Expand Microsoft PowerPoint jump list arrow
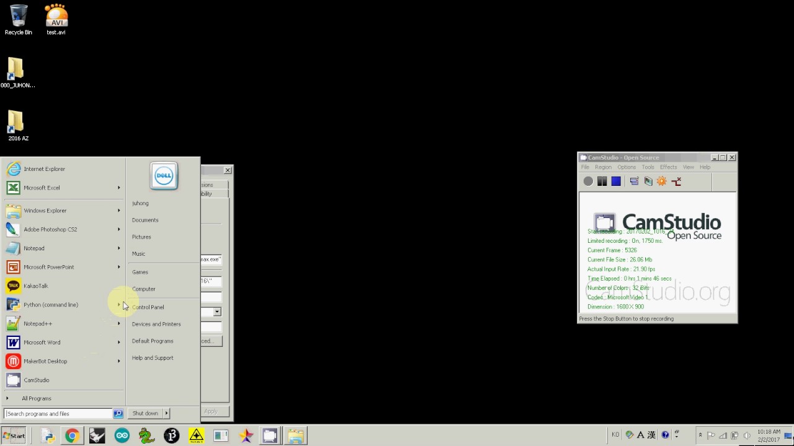794x446 pixels. 118,267
